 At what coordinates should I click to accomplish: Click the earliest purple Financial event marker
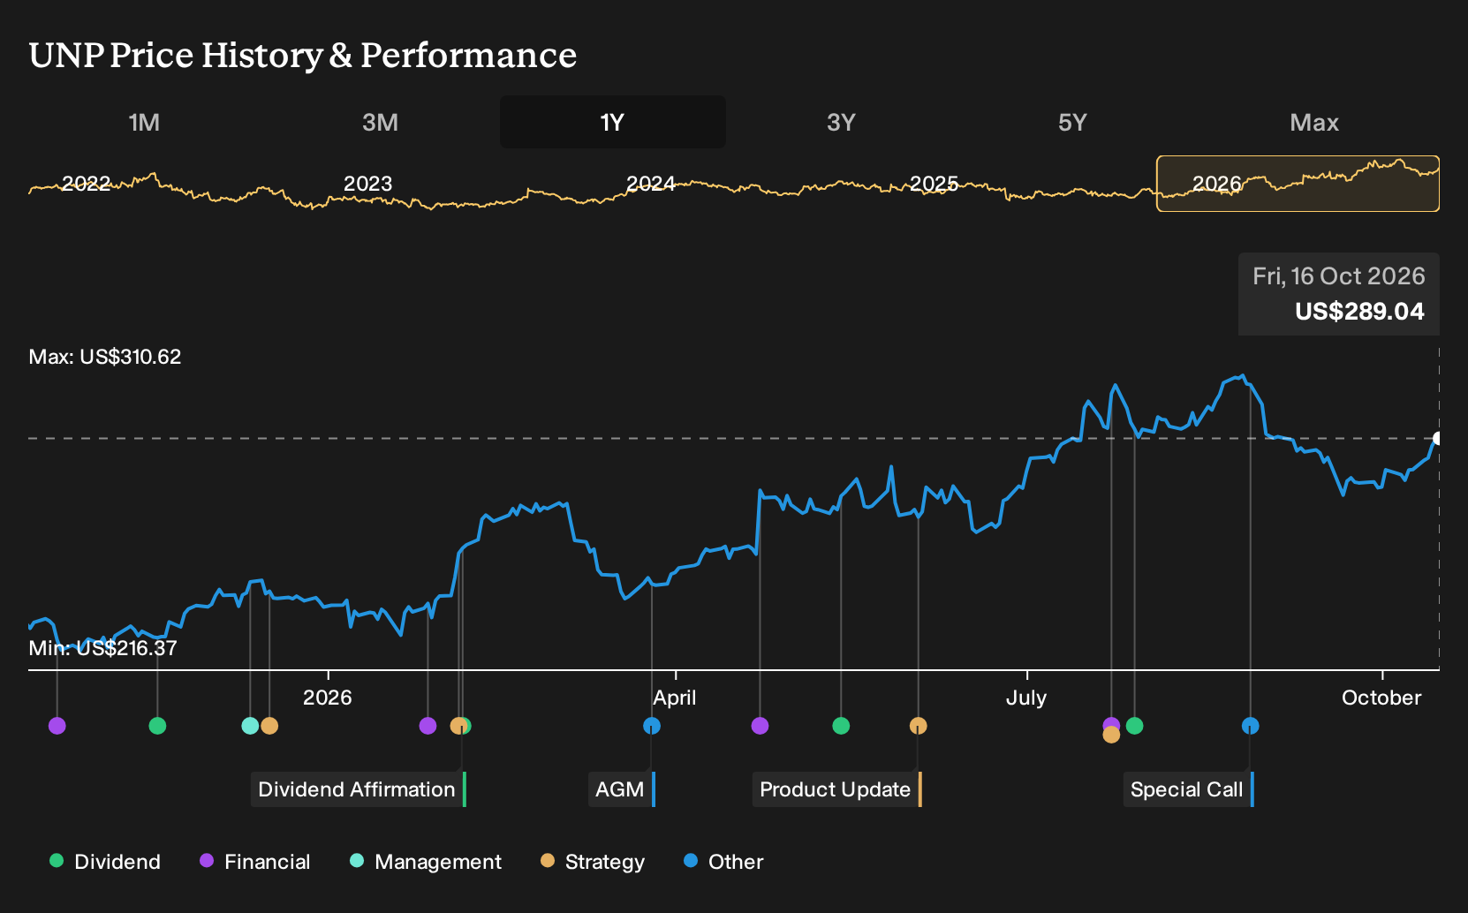point(57,726)
